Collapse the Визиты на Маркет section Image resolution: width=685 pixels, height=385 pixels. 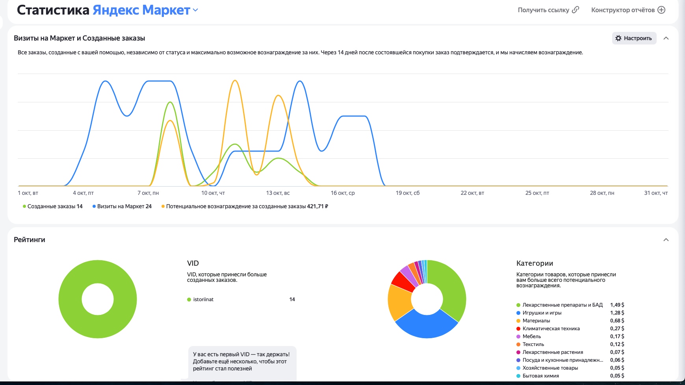coord(666,38)
